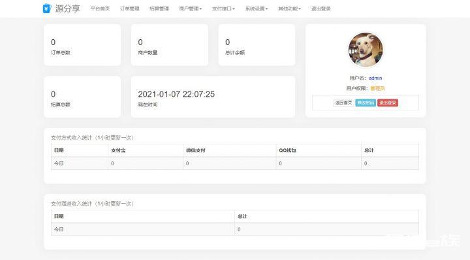Click the 现在时间 clock card
Screen dimensions: 470x260
[213, 97]
